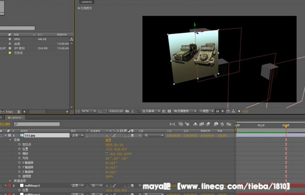The width and height of the screenshot is (305, 195).
Task: Click the brainstorm icon in timeline
Action: (x=216, y=124)
